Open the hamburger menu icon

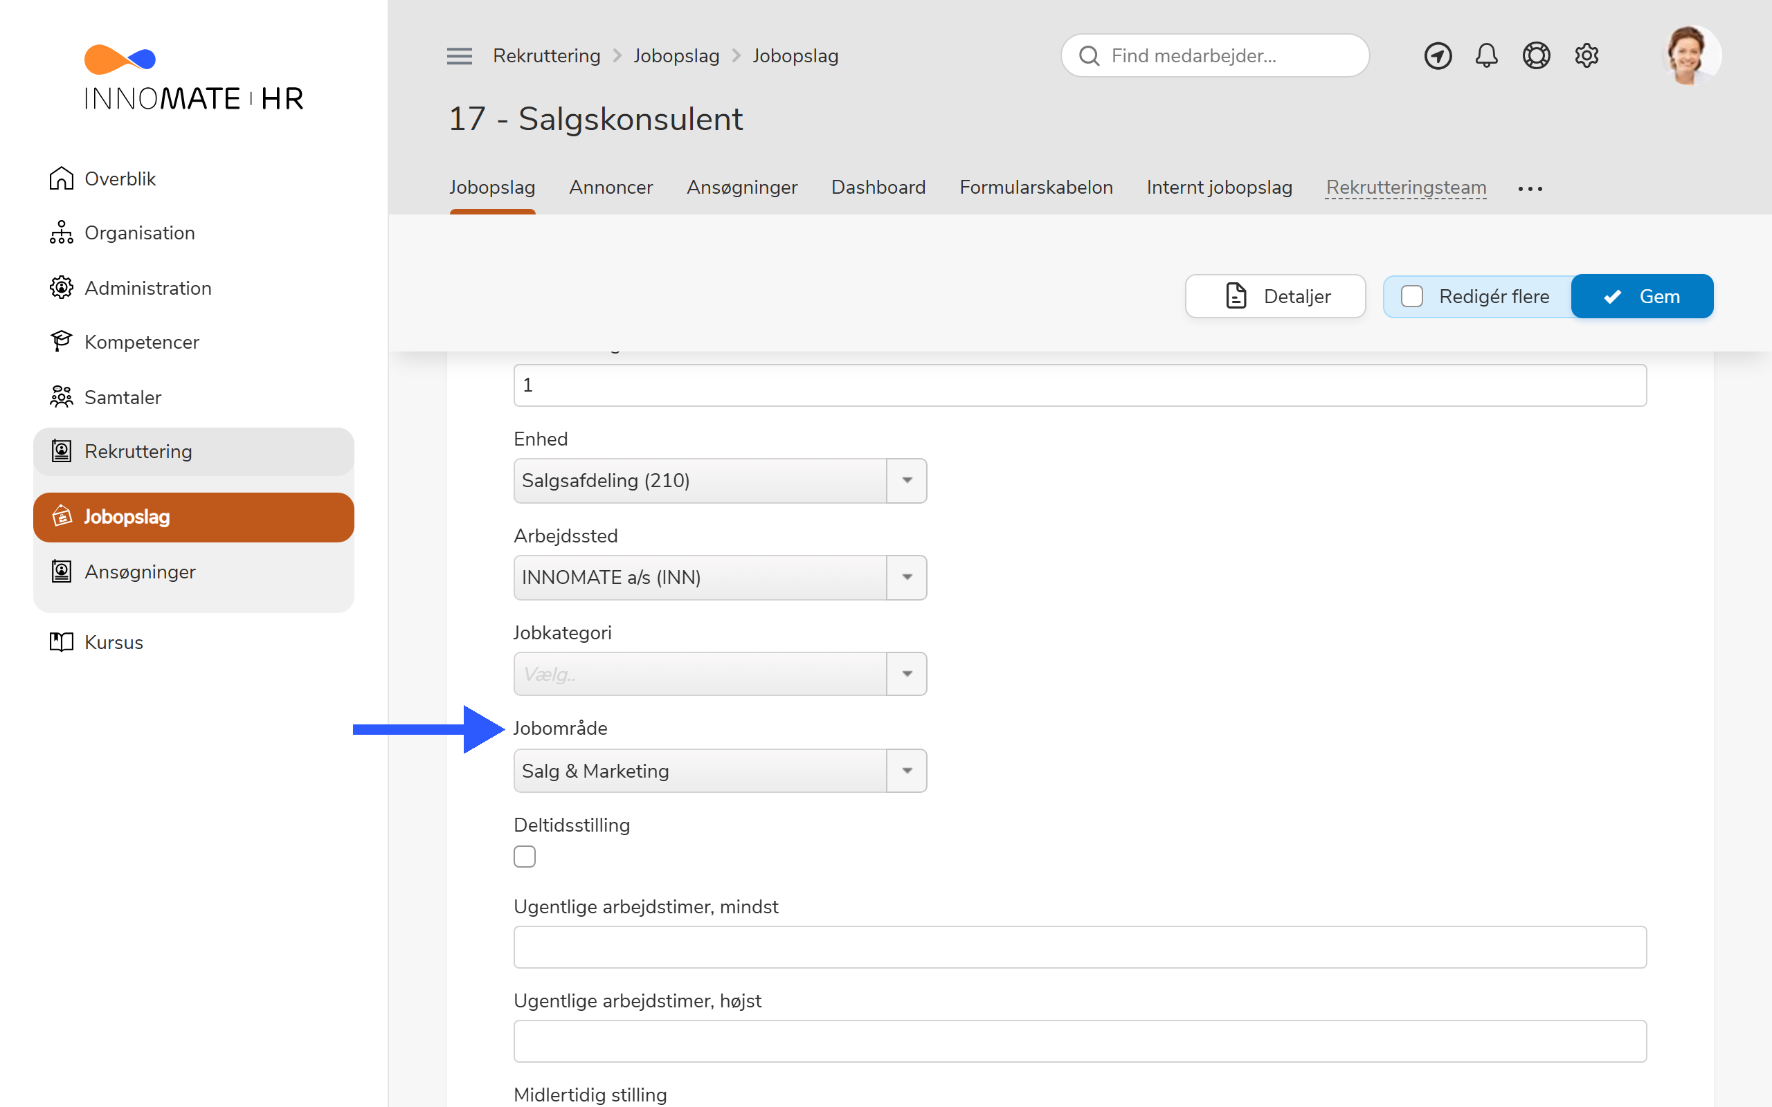(x=459, y=55)
